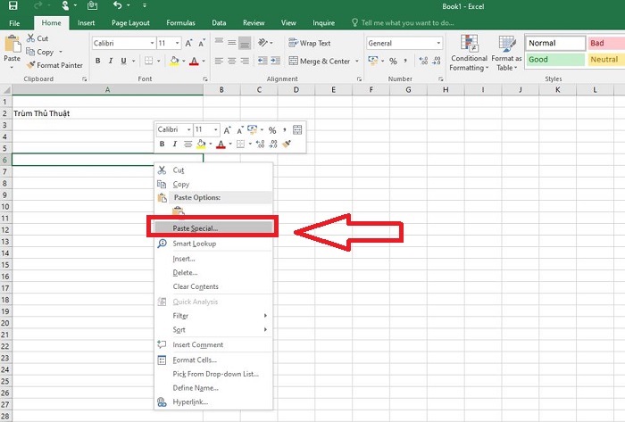Decrease font size in the ribbon Font group
This screenshot has height=422, width=625.
[x=202, y=43]
